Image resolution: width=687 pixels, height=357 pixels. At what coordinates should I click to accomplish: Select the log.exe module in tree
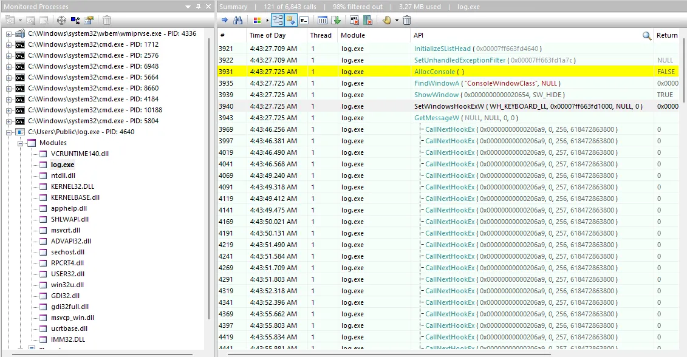click(x=63, y=165)
